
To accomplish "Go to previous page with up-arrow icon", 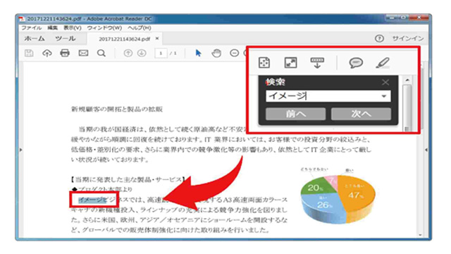I will click(x=128, y=54).
